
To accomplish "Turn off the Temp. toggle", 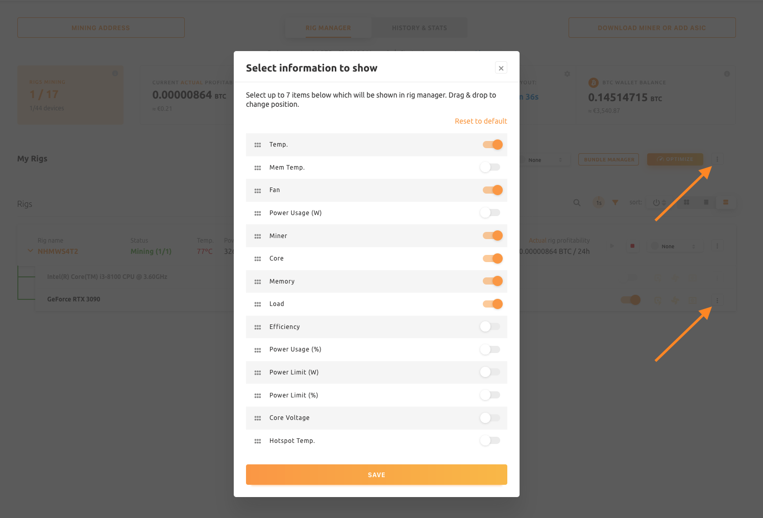I will 492,145.
